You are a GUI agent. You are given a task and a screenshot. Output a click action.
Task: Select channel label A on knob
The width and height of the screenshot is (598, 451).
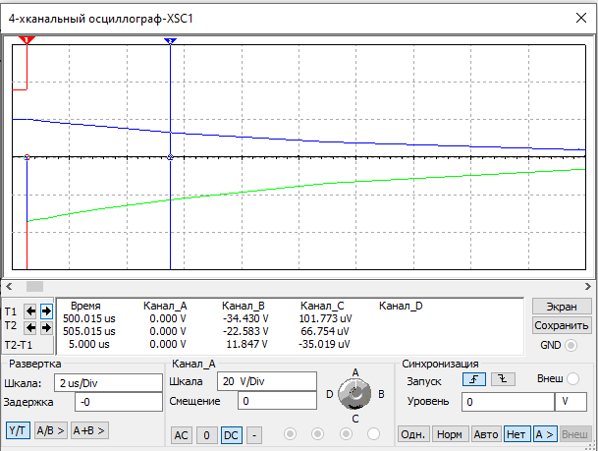pyautogui.click(x=355, y=372)
